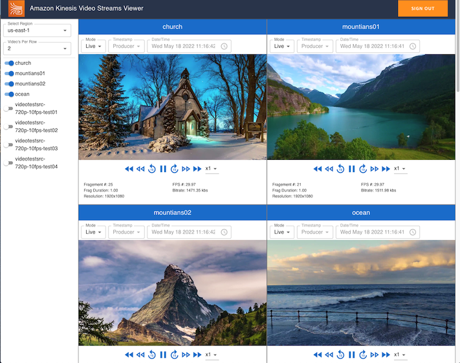Pause the ocean video stream
The image size is (460, 363).
tap(352, 355)
